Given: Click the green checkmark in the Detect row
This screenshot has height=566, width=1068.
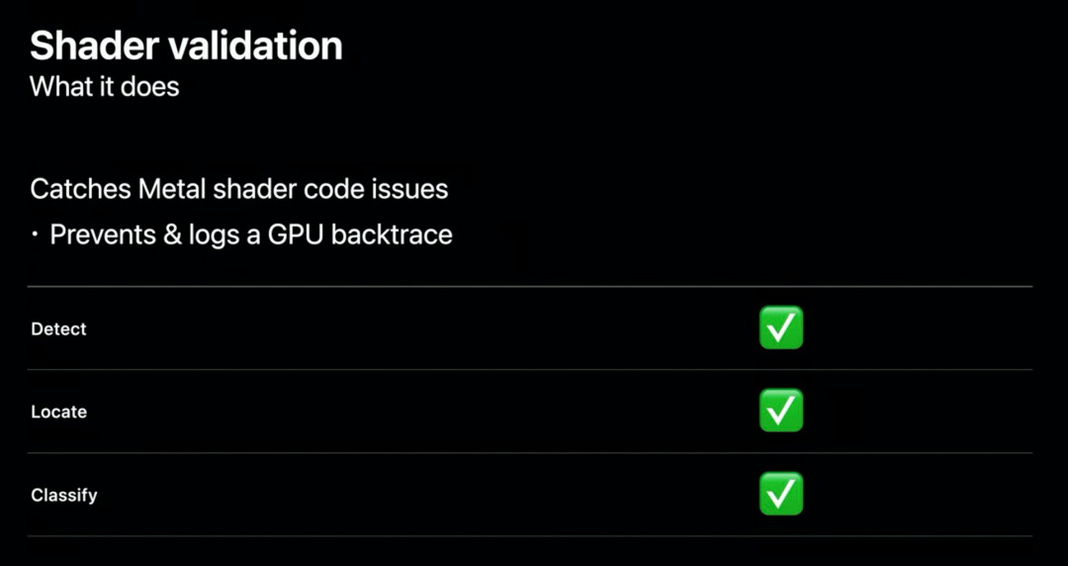Looking at the screenshot, I should [x=780, y=328].
